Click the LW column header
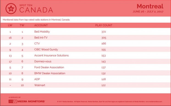This screenshot has width=171, height=106. 10,25
